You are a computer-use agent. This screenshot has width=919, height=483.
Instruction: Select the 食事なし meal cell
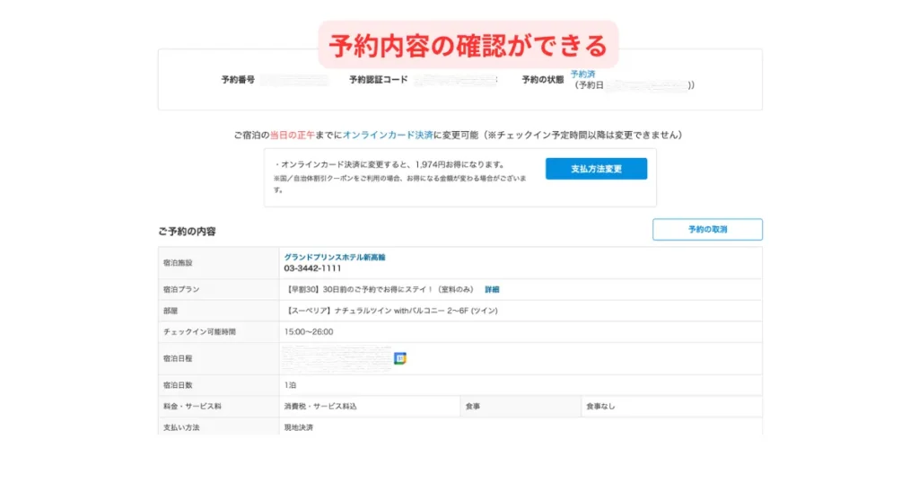pyautogui.click(x=600, y=406)
